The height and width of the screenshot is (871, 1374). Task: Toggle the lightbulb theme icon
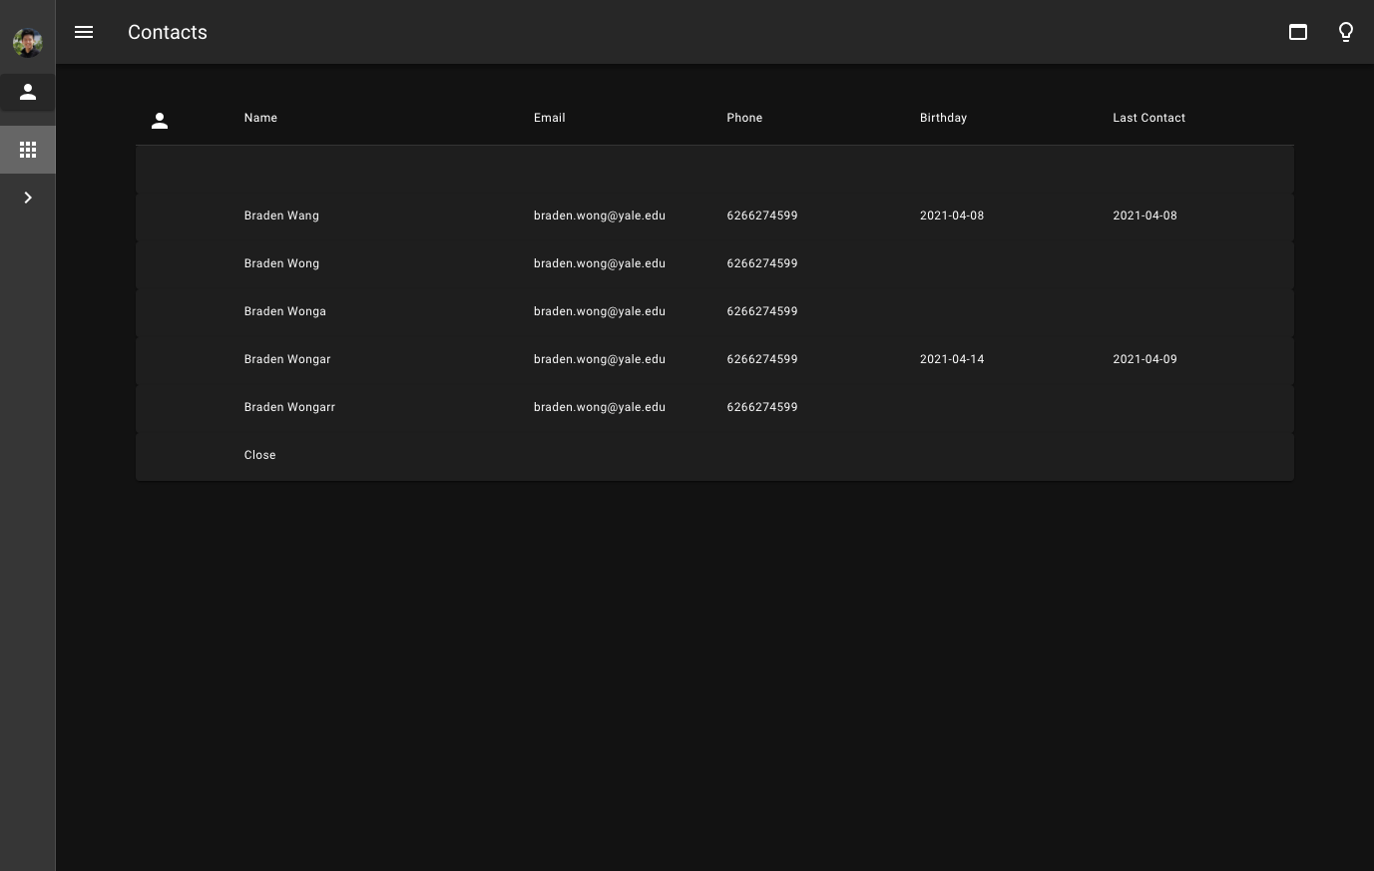[1346, 32]
